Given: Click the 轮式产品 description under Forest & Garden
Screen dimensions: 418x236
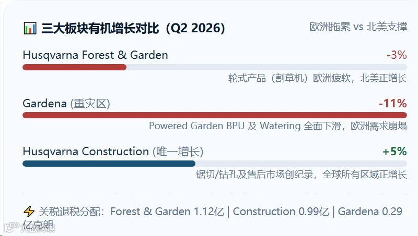Looking at the screenshot, I should point(318,78).
